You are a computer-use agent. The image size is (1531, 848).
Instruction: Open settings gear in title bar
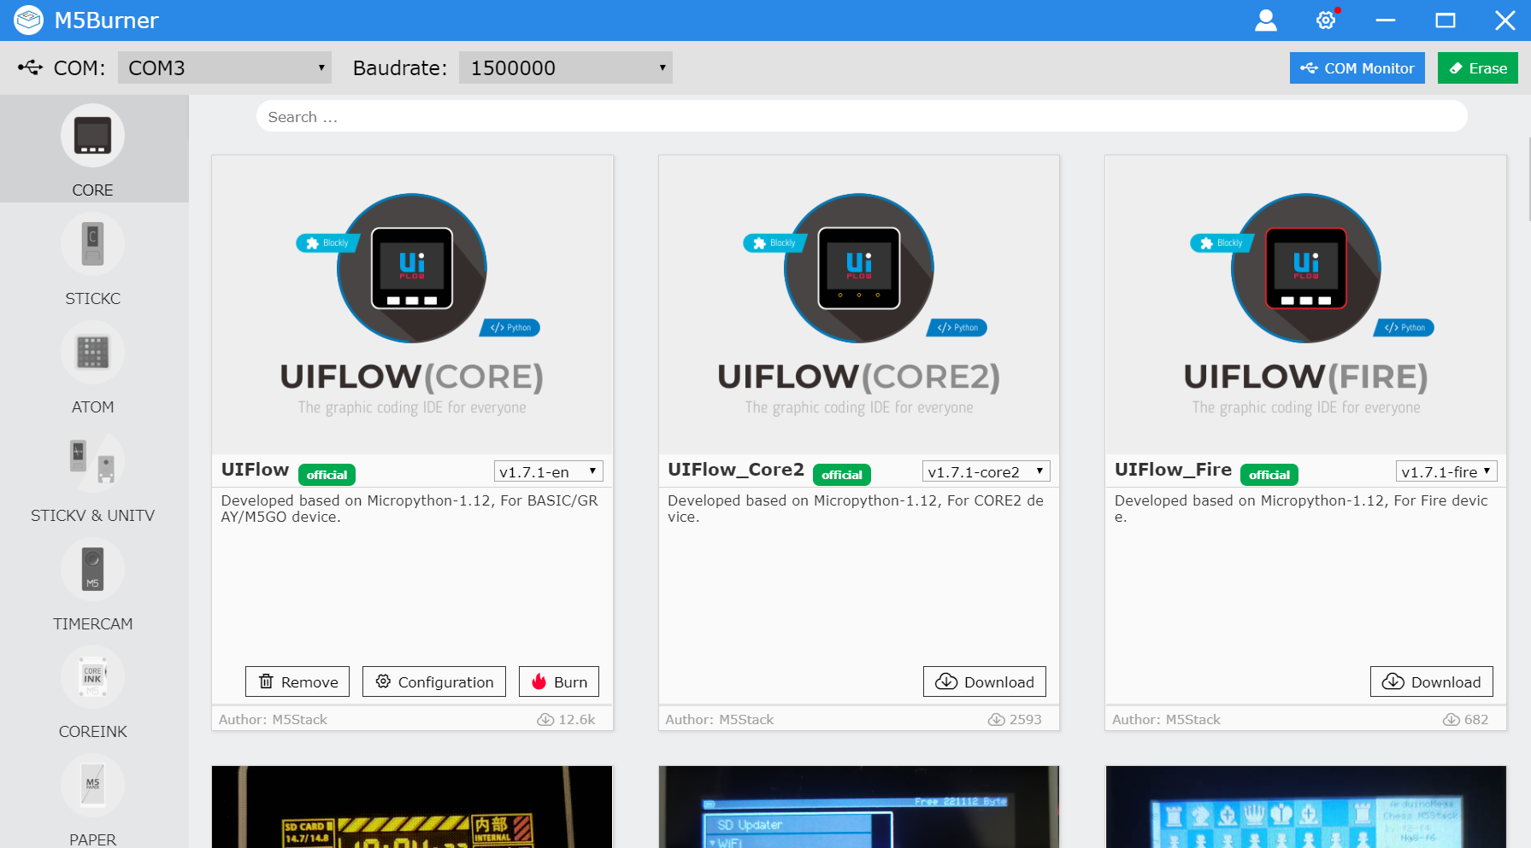(x=1326, y=20)
